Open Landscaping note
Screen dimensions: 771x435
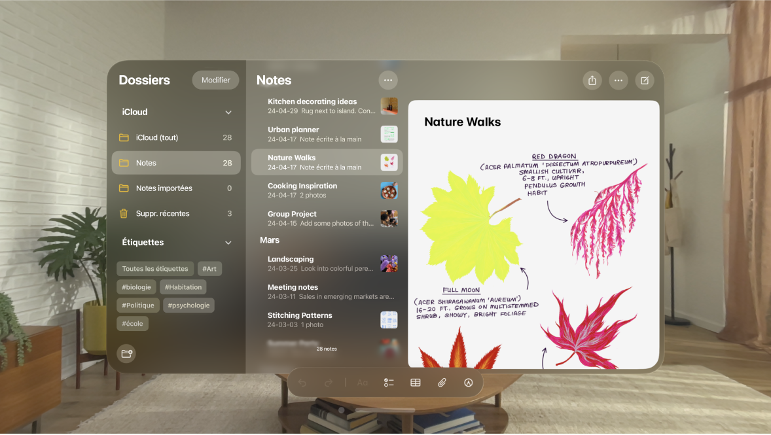[327, 264]
